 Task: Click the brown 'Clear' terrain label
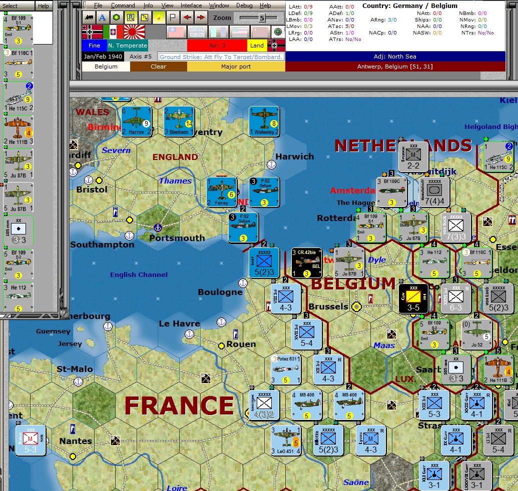click(159, 66)
